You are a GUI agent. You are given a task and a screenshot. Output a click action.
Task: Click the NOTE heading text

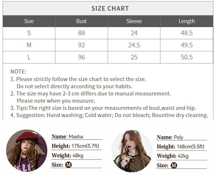(18, 71)
